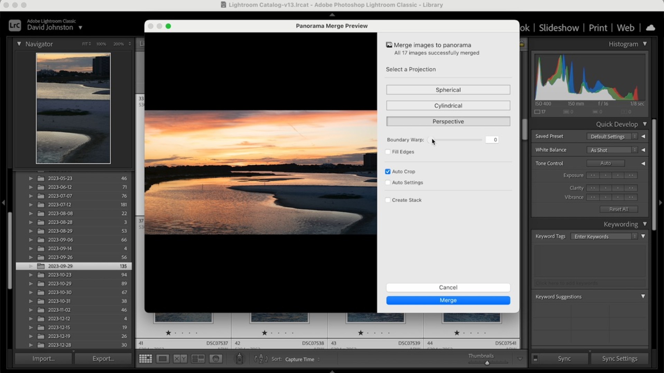Viewport: 664px width, 373px height.
Task: Expand the 2023-10-23 folder
Action: click(30, 275)
